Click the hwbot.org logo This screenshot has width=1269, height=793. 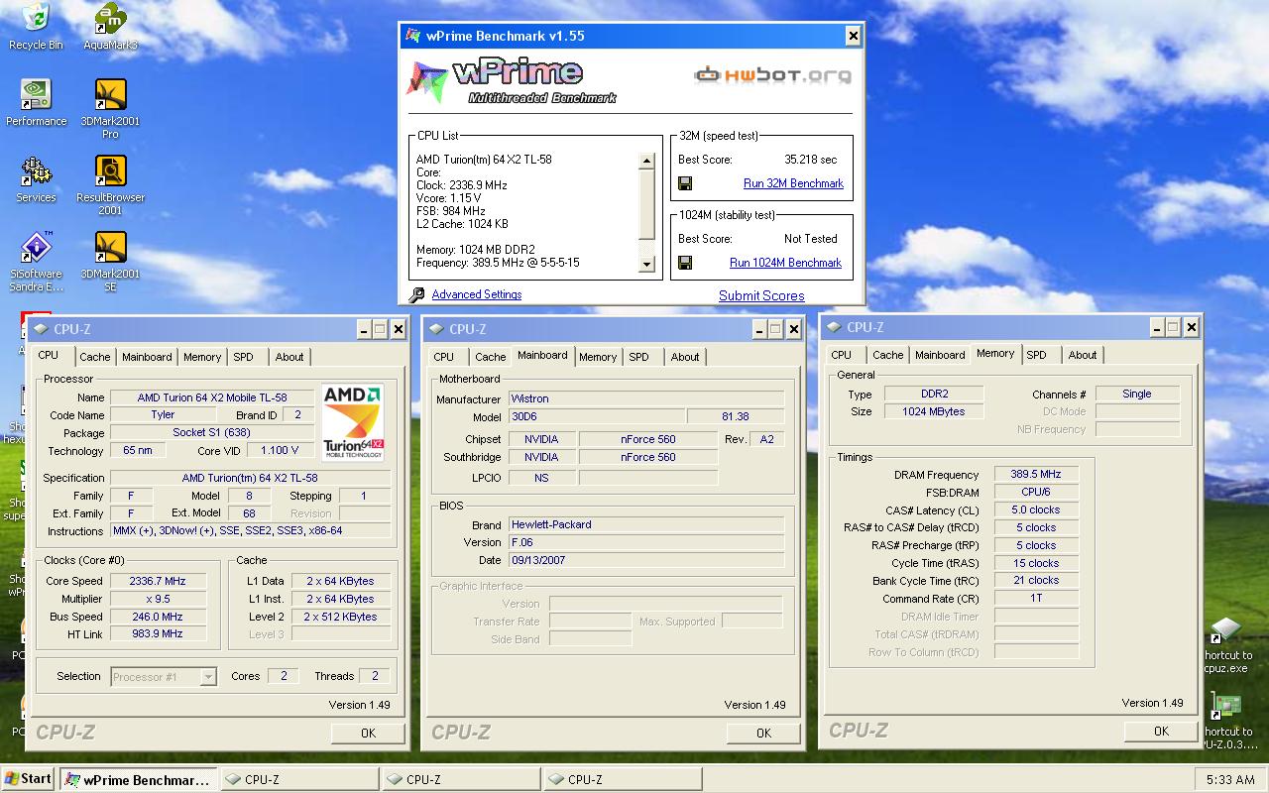(771, 74)
